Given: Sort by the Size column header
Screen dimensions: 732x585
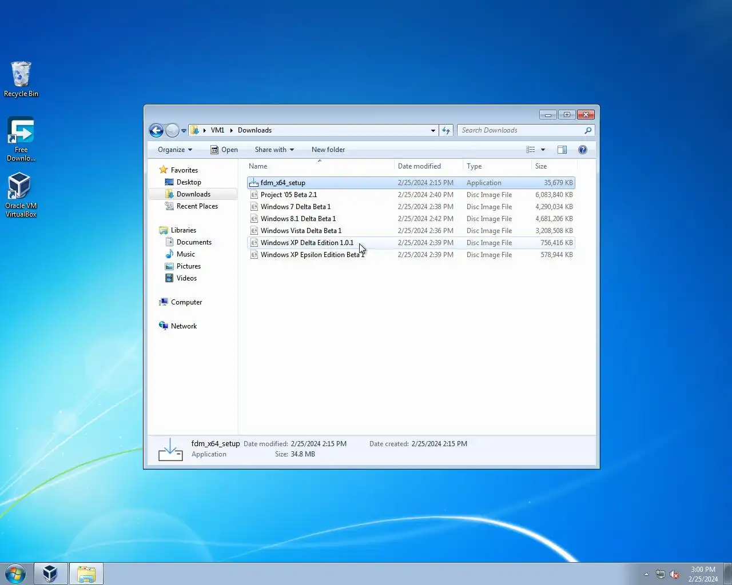Looking at the screenshot, I should pos(554,166).
